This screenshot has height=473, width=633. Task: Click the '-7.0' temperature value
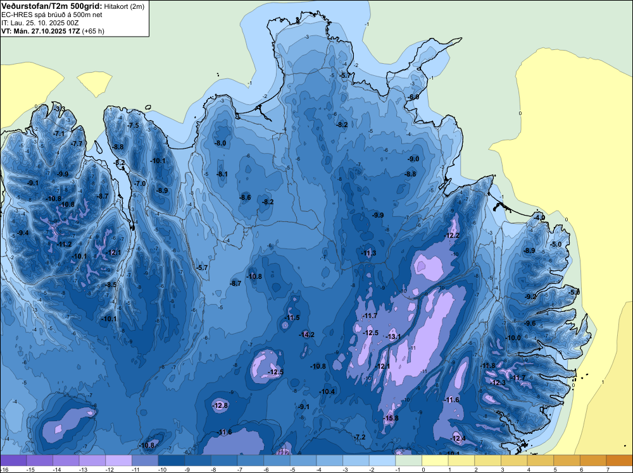[x=140, y=183]
